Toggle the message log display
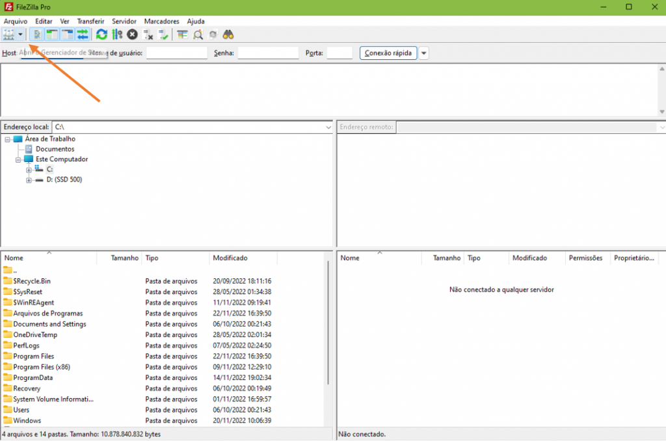The image size is (666, 441). coord(36,34)
